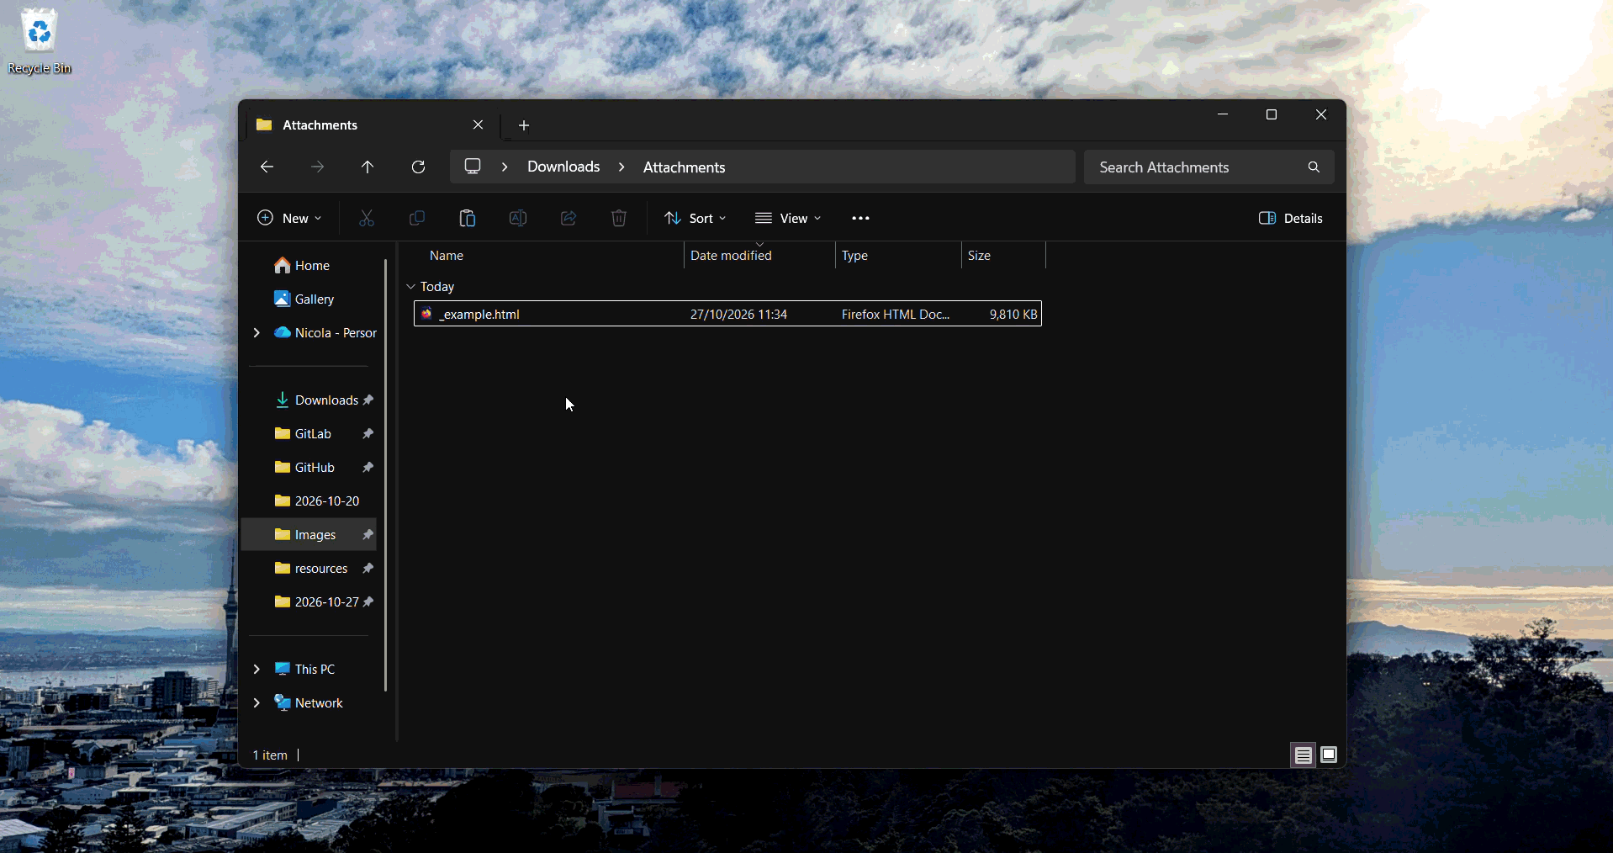Open the New dropdown menu
This screenshot has width=1613, height=853.
pyautogui.click(x=289, y=218)
